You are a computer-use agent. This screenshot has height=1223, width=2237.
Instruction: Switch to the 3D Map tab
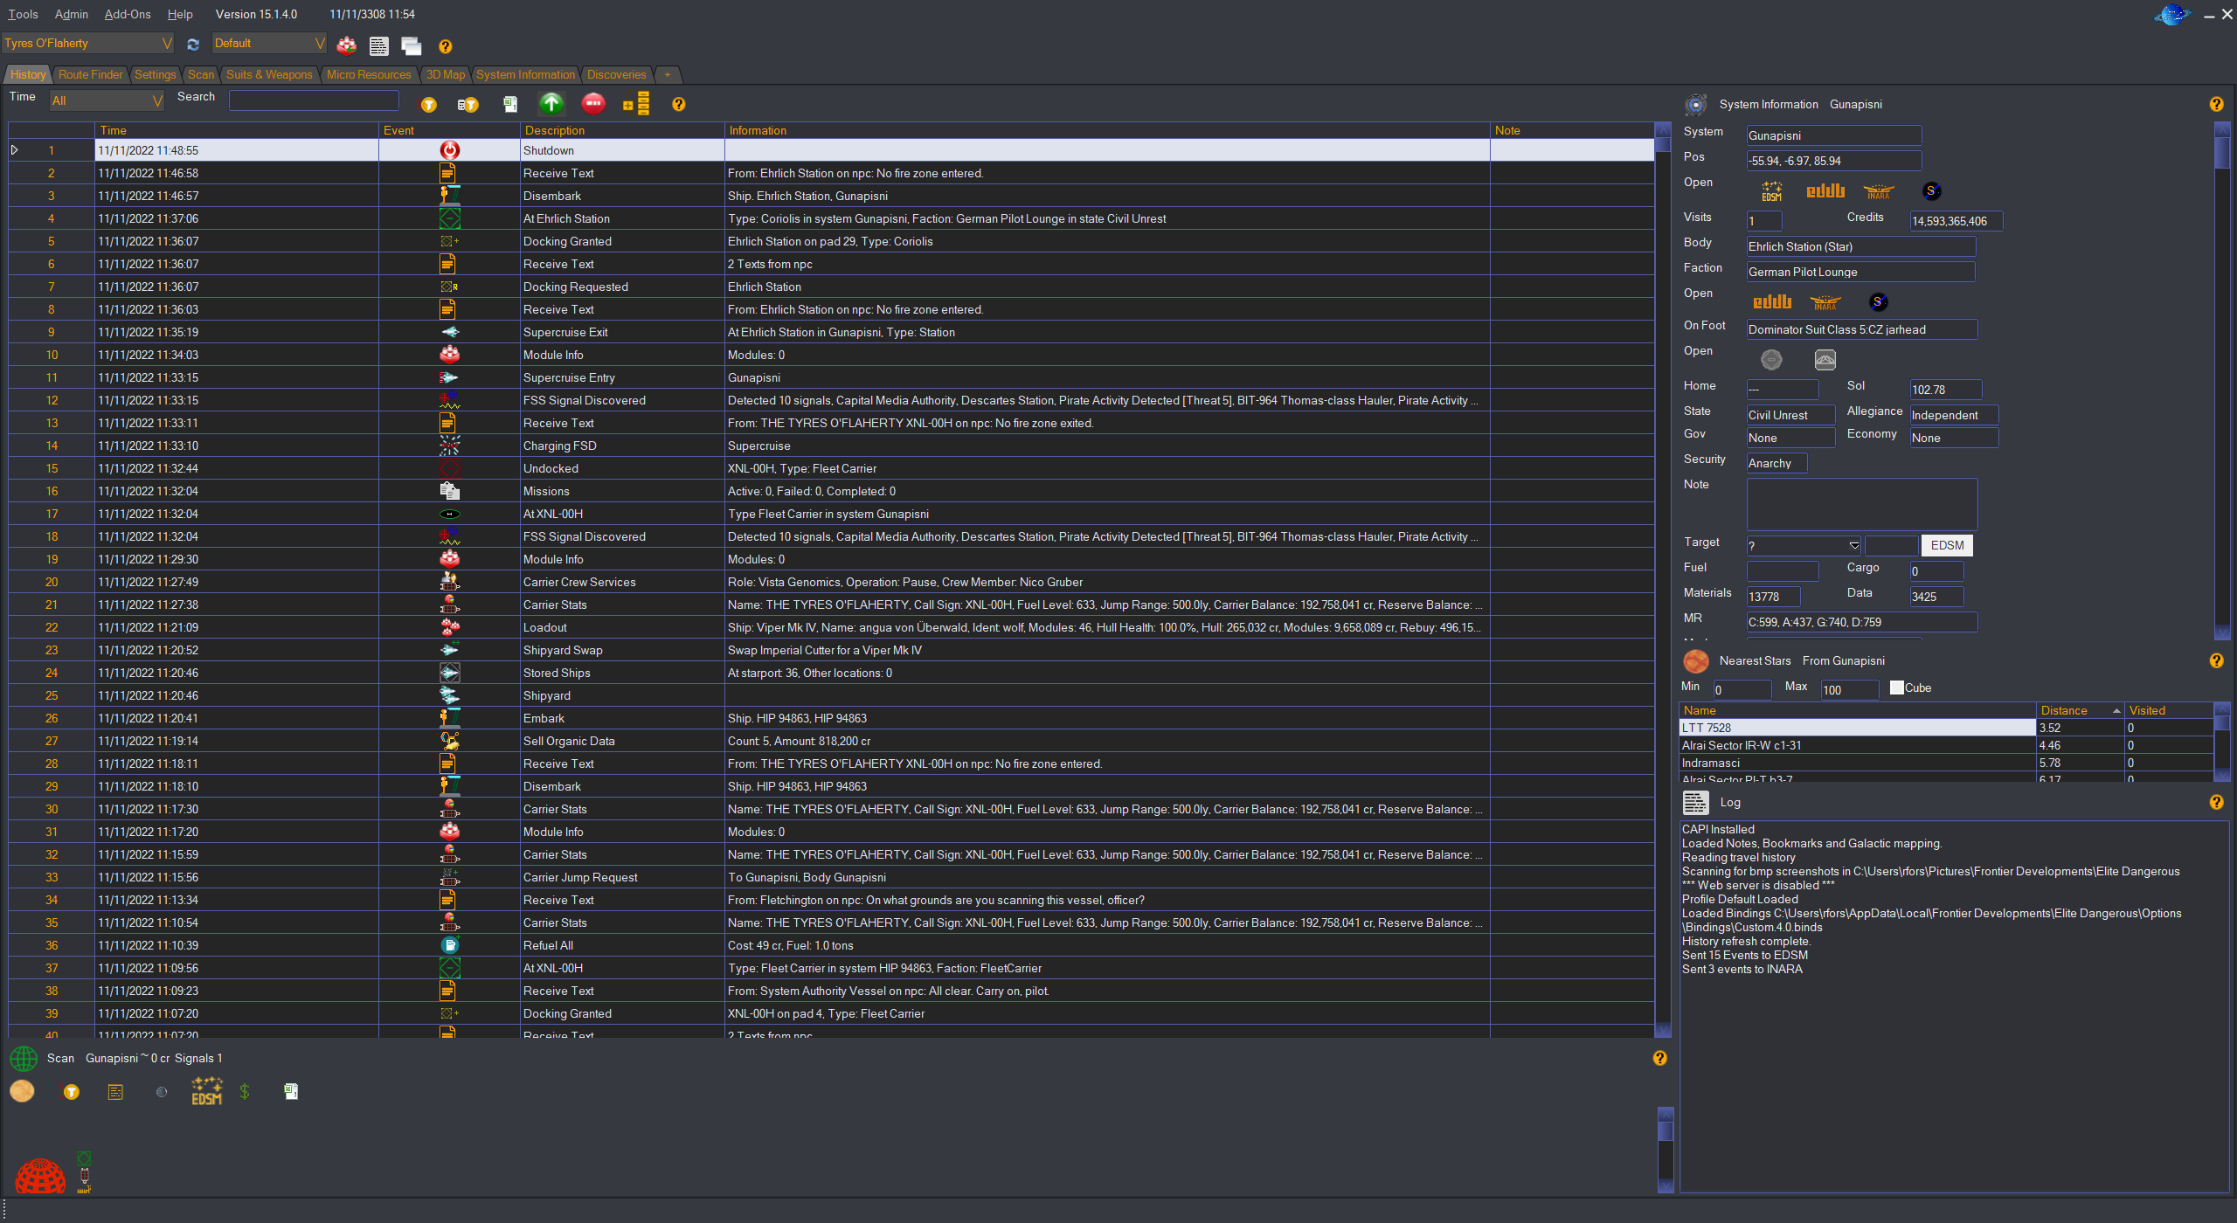pos(446,75)
